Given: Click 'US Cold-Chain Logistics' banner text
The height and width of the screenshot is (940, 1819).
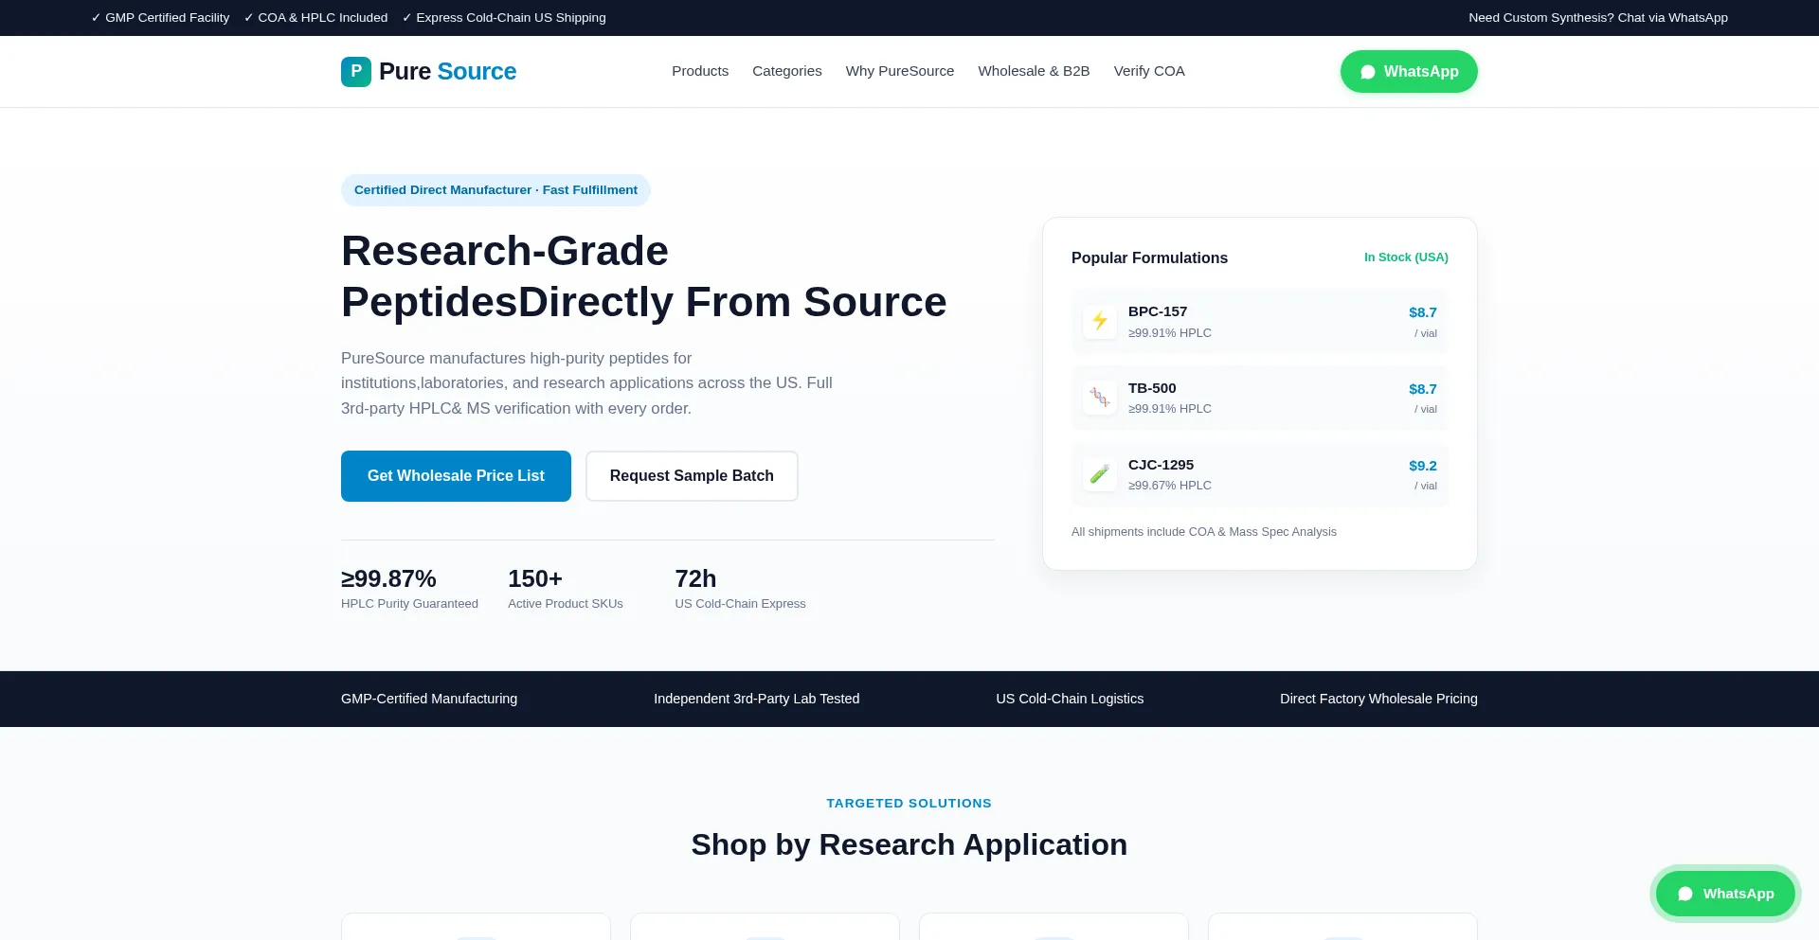Looking at the screenshot, I should click(1070, 699).
